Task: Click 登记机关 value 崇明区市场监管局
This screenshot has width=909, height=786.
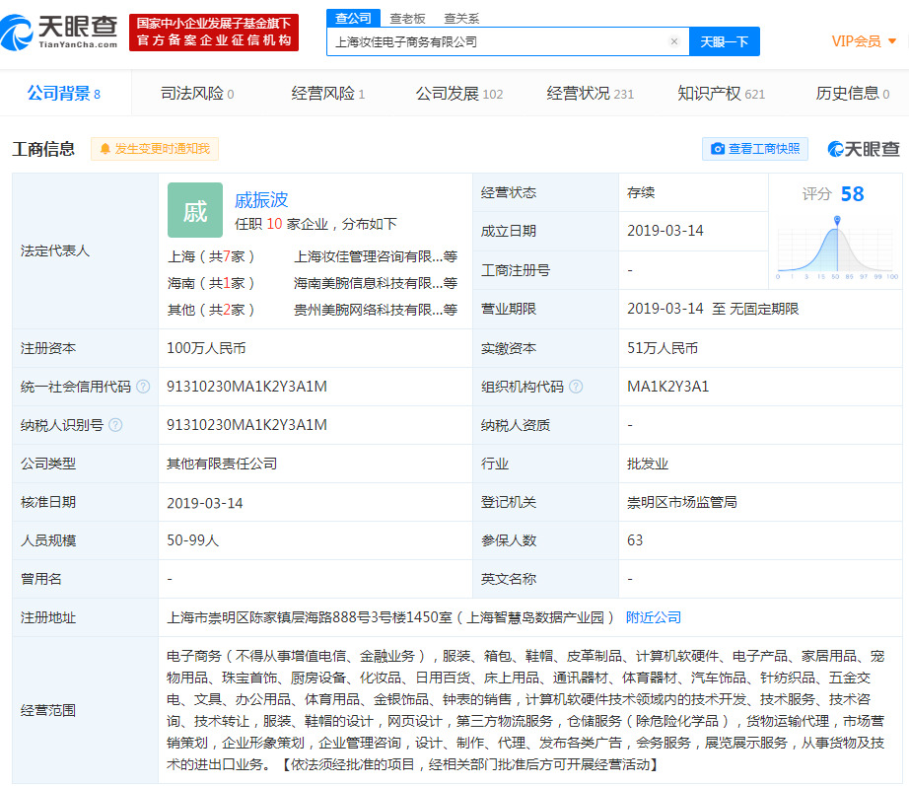Action: (x=682, y=502)
